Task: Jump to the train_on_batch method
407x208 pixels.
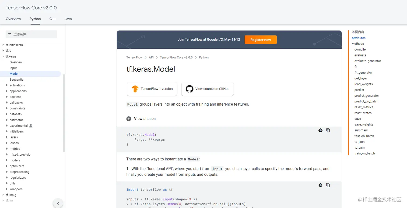Action: point(365,153)
